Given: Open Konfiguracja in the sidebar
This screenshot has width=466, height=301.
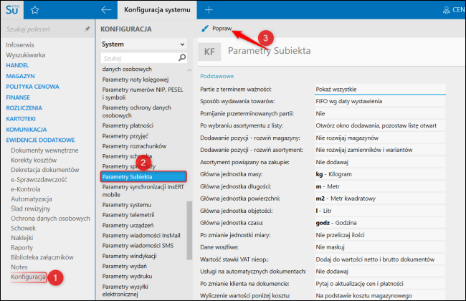Looking at the screenshot, I should click(x=28, y=277).
